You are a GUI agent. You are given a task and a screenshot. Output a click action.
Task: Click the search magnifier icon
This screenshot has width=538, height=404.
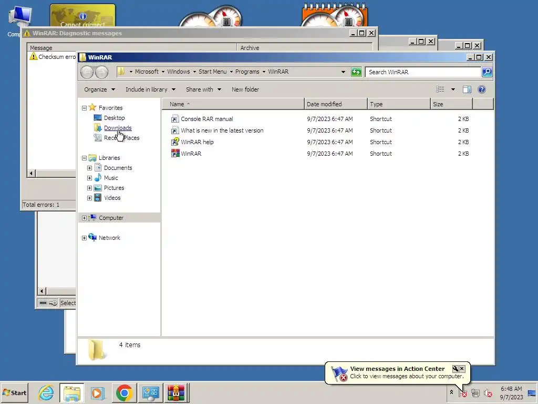click(487, 72)
